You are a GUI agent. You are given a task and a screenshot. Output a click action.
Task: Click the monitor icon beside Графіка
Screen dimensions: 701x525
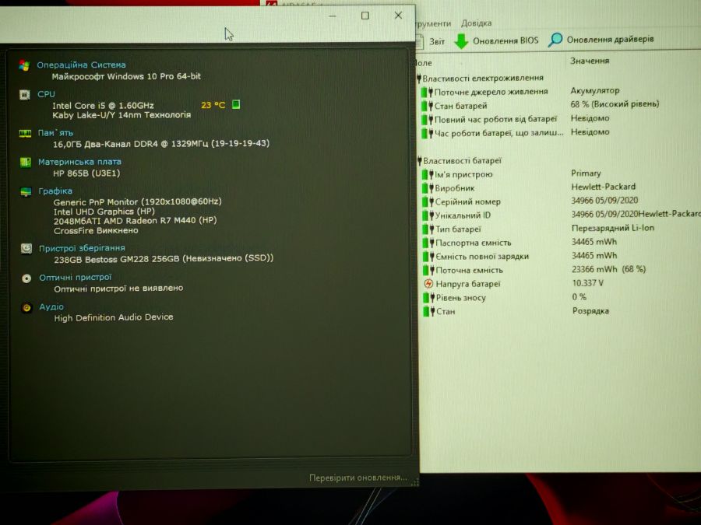[x=26, y=191]
